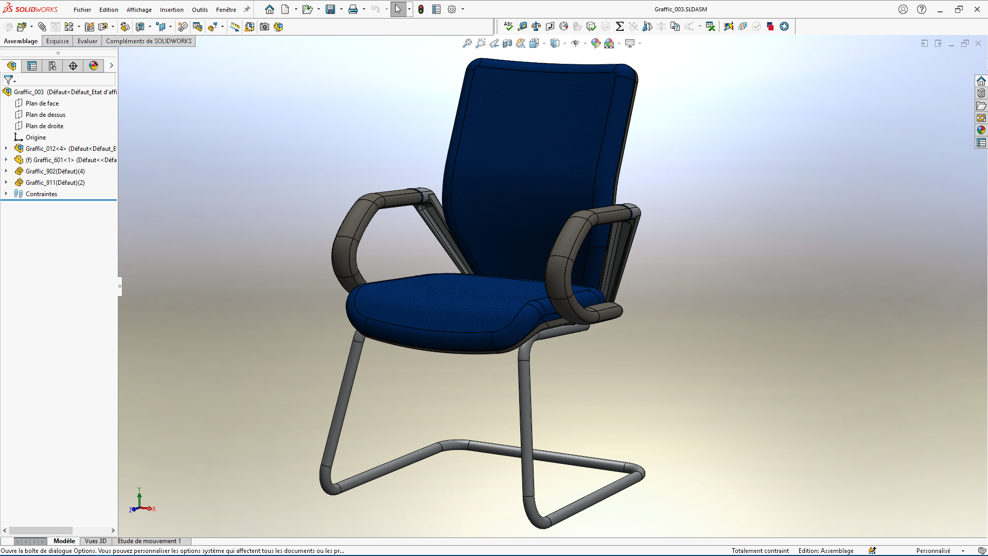988x556 pixels.
Task: Select Origine in feature tree
Action: coord(36,137)
